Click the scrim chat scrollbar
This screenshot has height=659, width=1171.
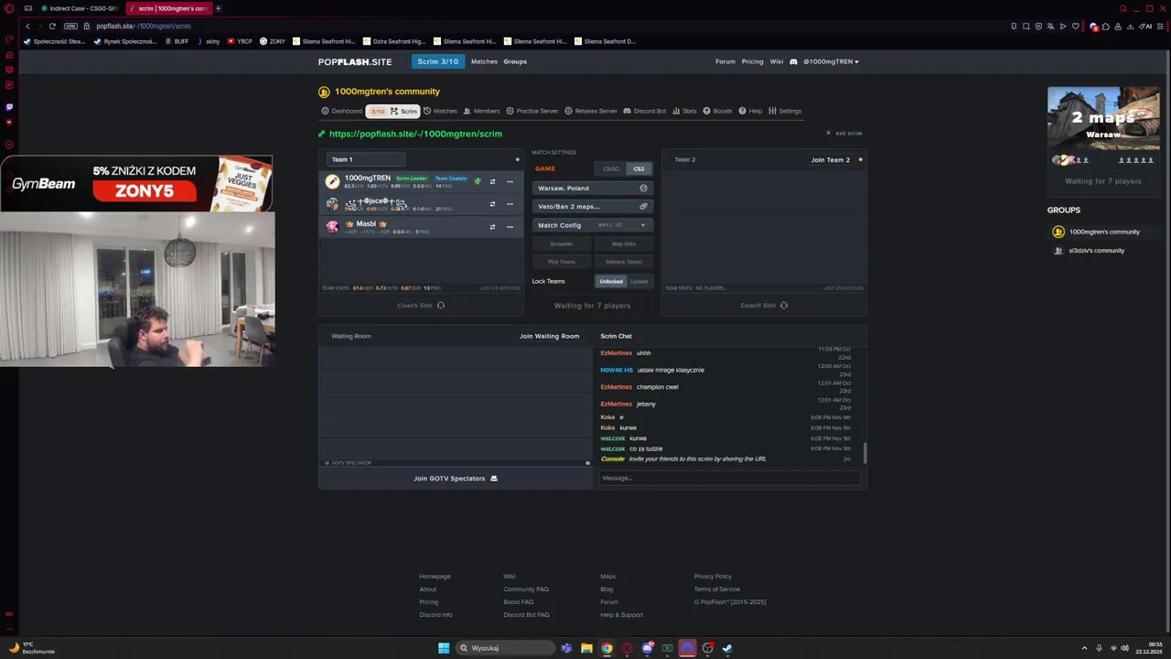pyautogui.click(x=865, y=452)
